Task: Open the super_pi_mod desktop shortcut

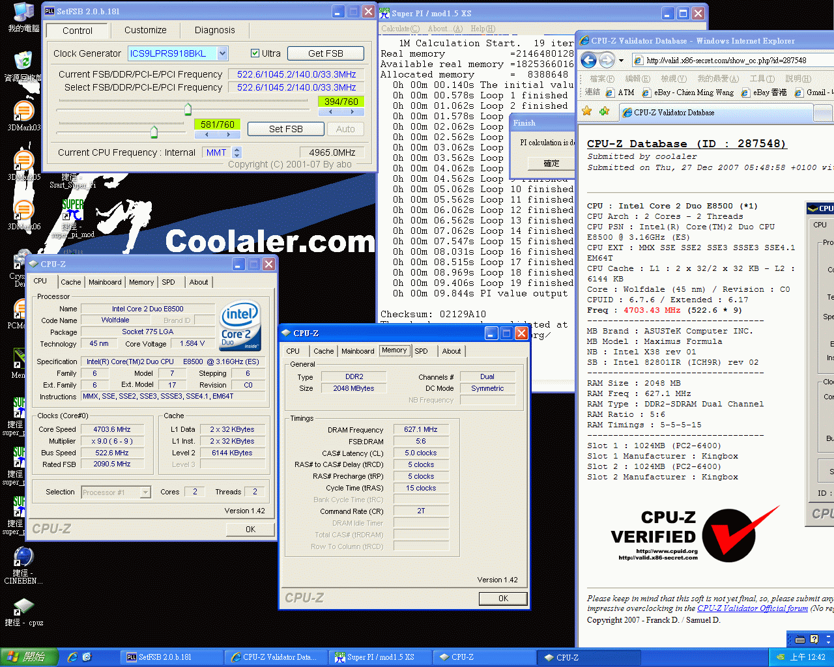Action: (73, 218)
